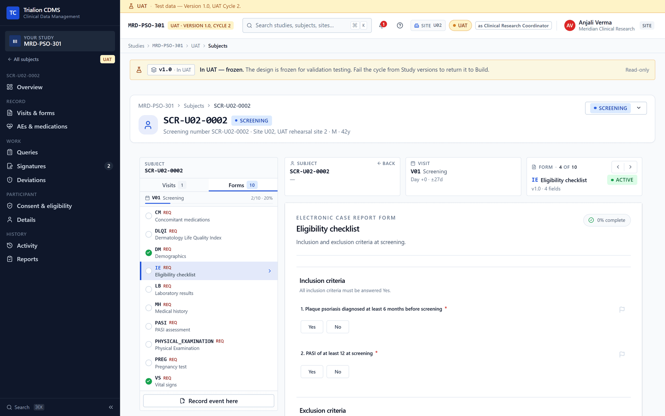Go to previous form arrow
This screenshot has width=665, height=416.
tap(618, 167)
